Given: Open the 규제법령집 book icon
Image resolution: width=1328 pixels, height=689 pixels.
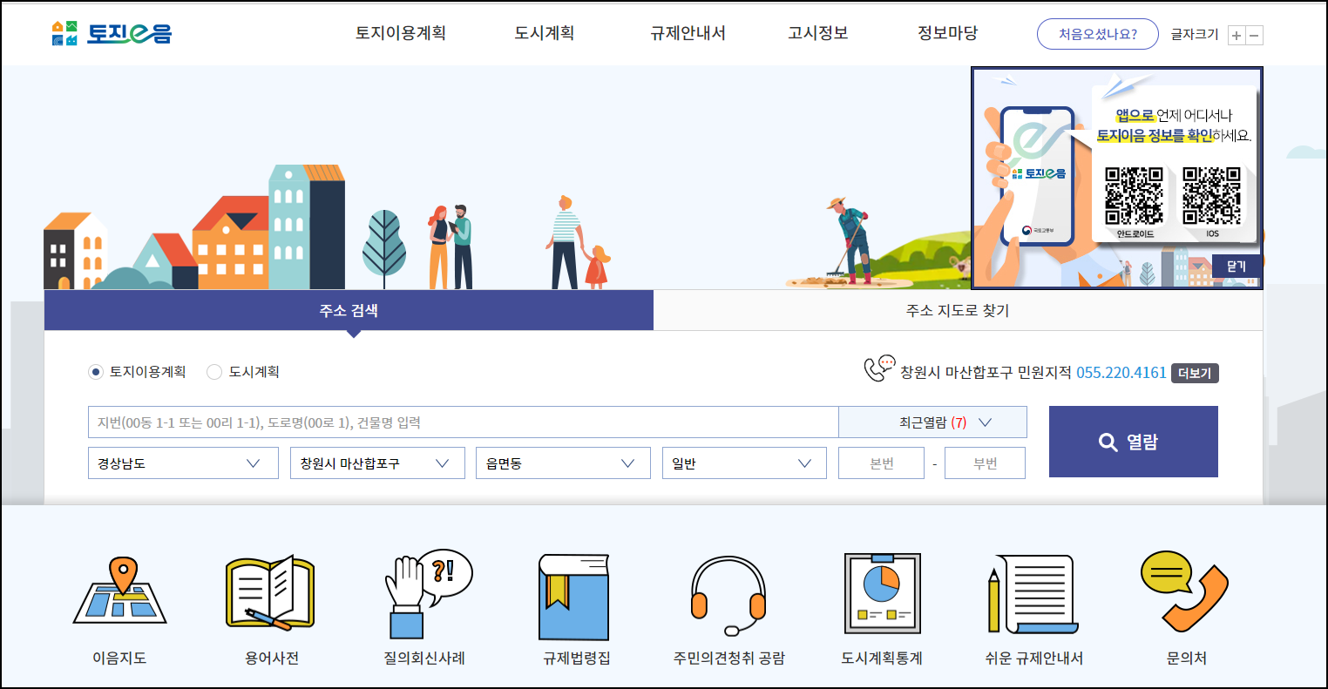Looking at the screenshot, I should [x=573, y=597].
